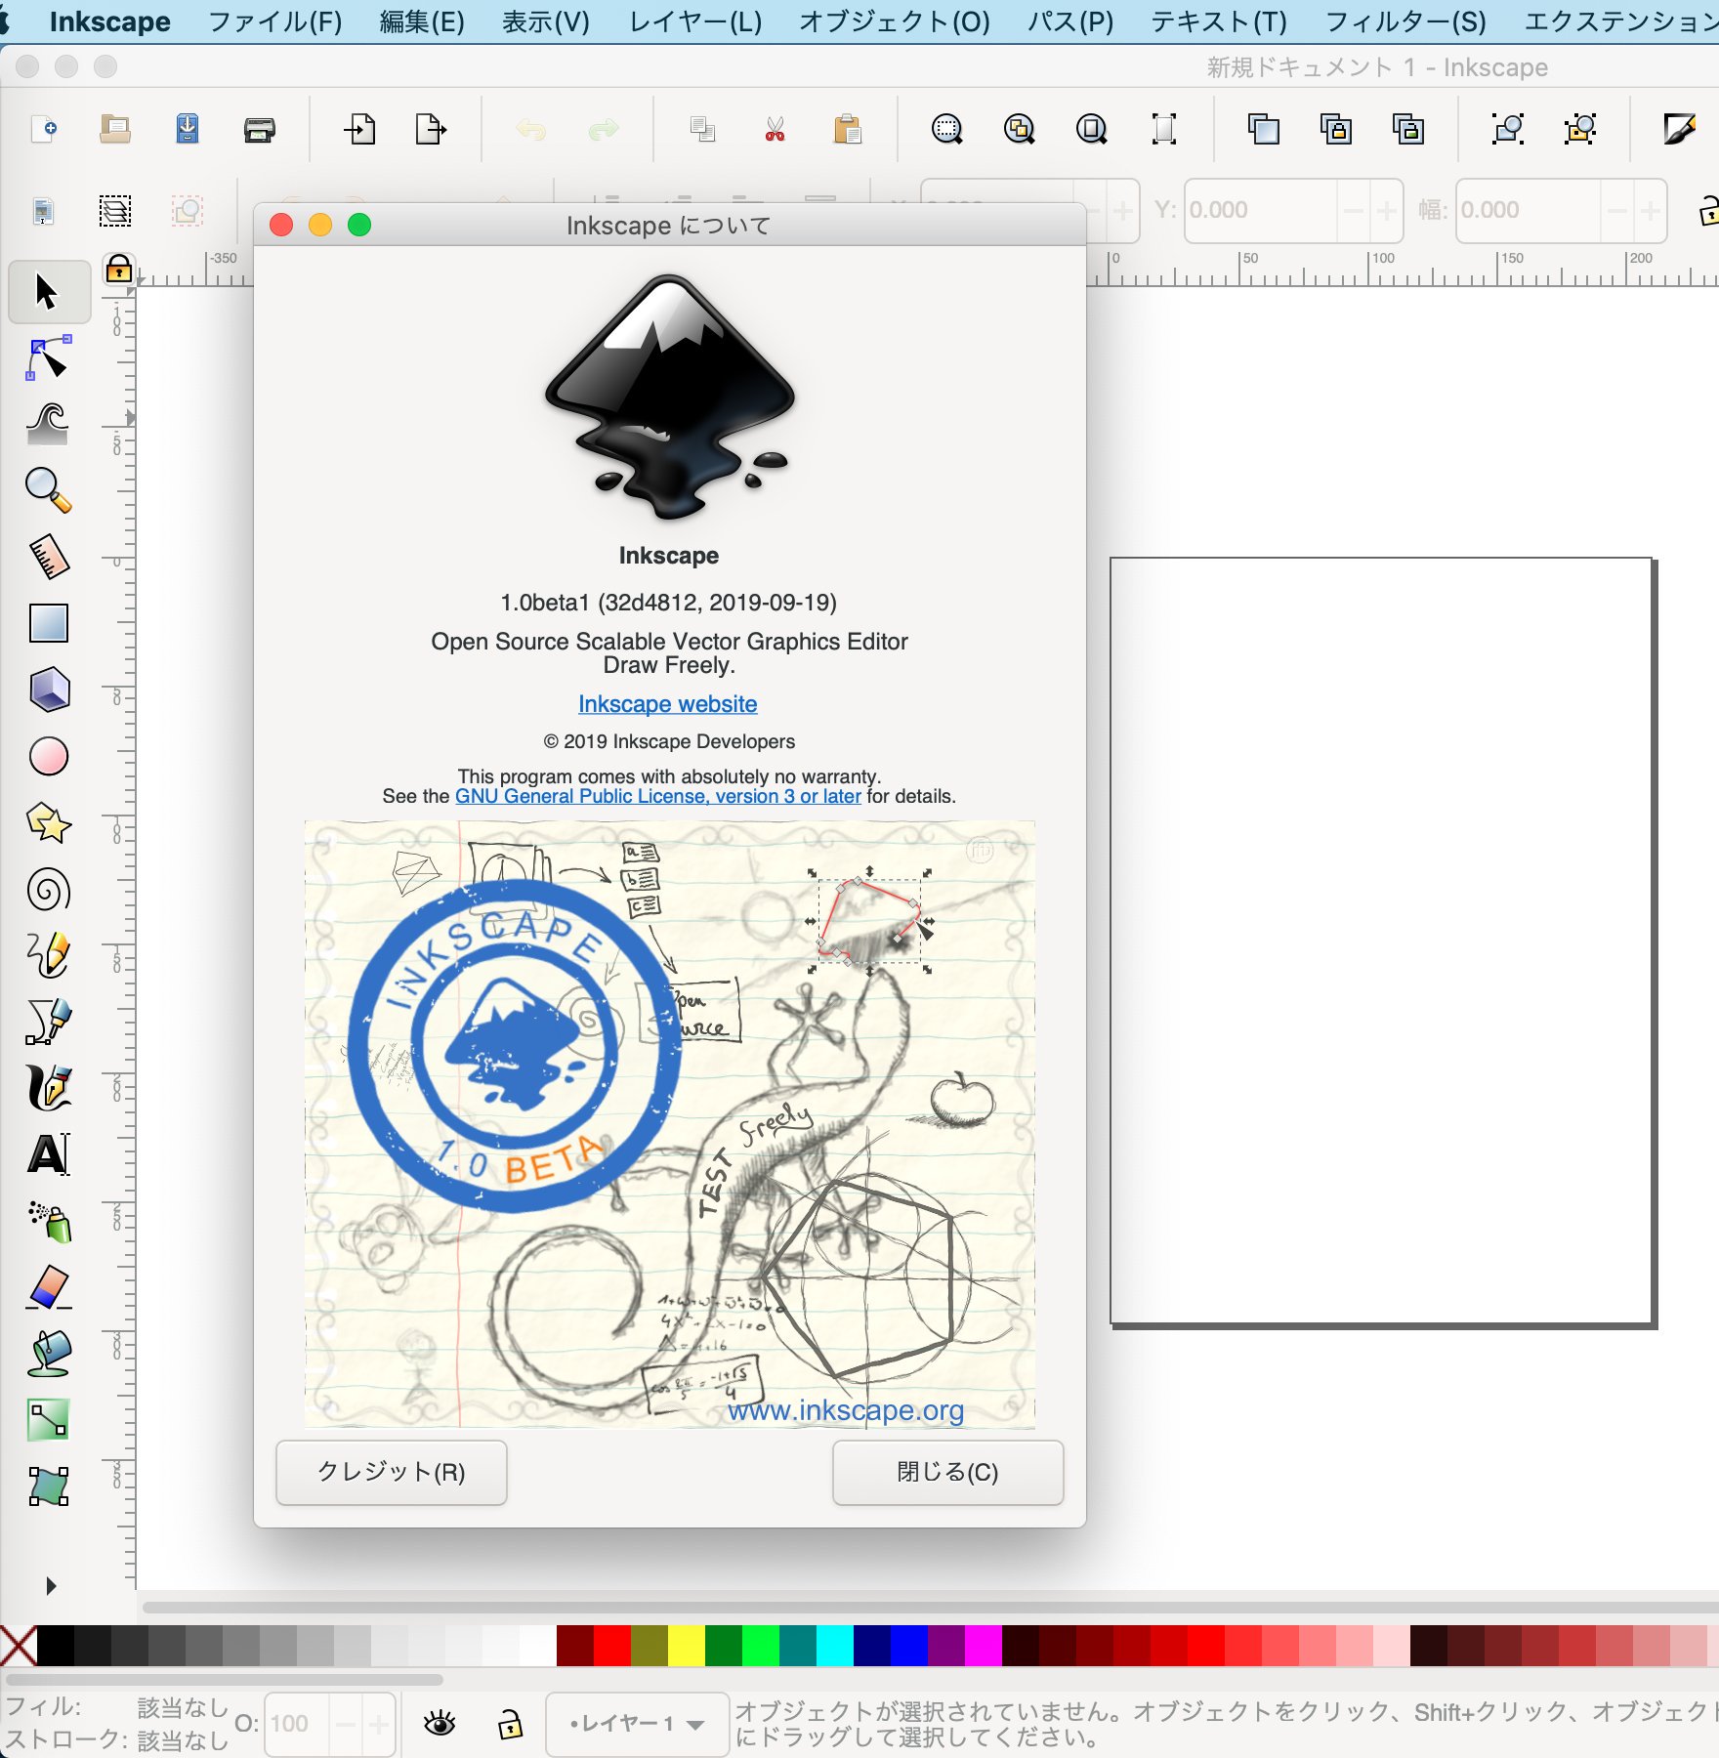Viewport: 1719px width, 1758px height.
Task: Pick the magenta color swatch
Action: pos(984,1646)
